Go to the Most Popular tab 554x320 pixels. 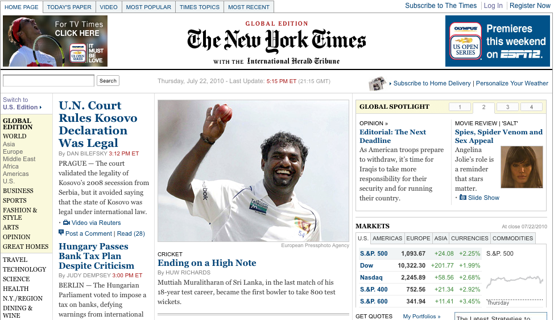click(149, 7)
